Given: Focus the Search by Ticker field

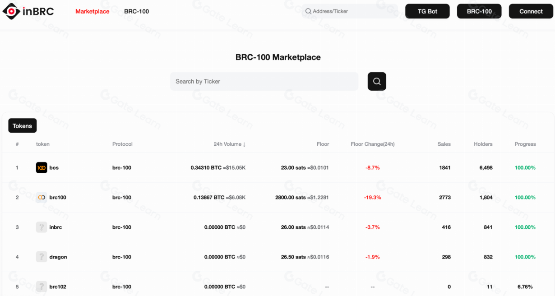Looking at the screenshot, I should pos(264,82).
